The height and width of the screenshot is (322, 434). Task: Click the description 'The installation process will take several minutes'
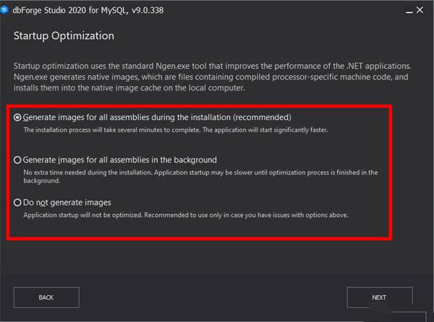click(176, 130)
